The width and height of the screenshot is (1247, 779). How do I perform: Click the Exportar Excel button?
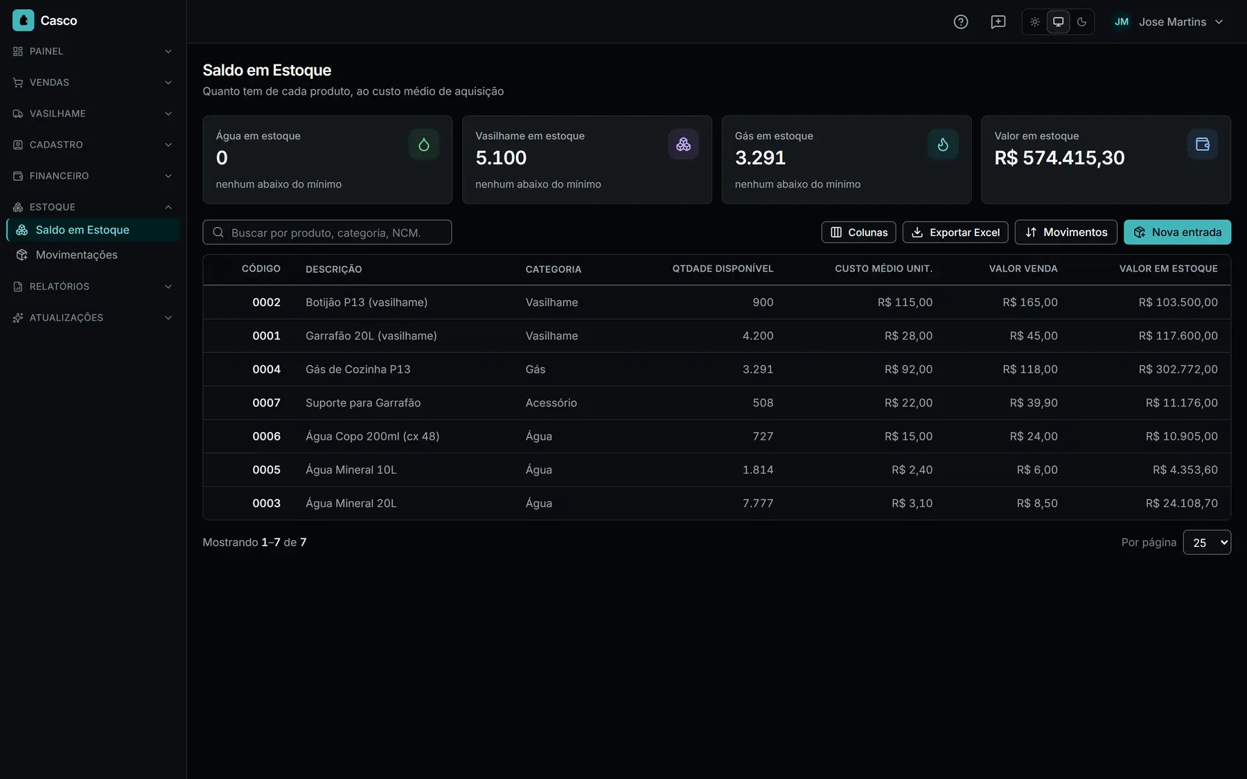click(x=955, y=232)
